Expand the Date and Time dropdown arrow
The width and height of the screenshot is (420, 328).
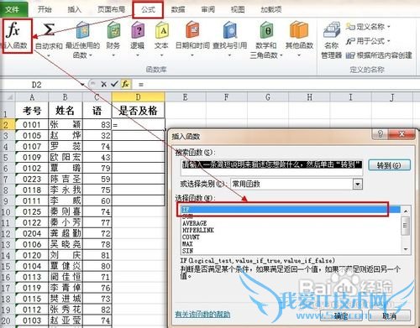[x=192, y=55]
